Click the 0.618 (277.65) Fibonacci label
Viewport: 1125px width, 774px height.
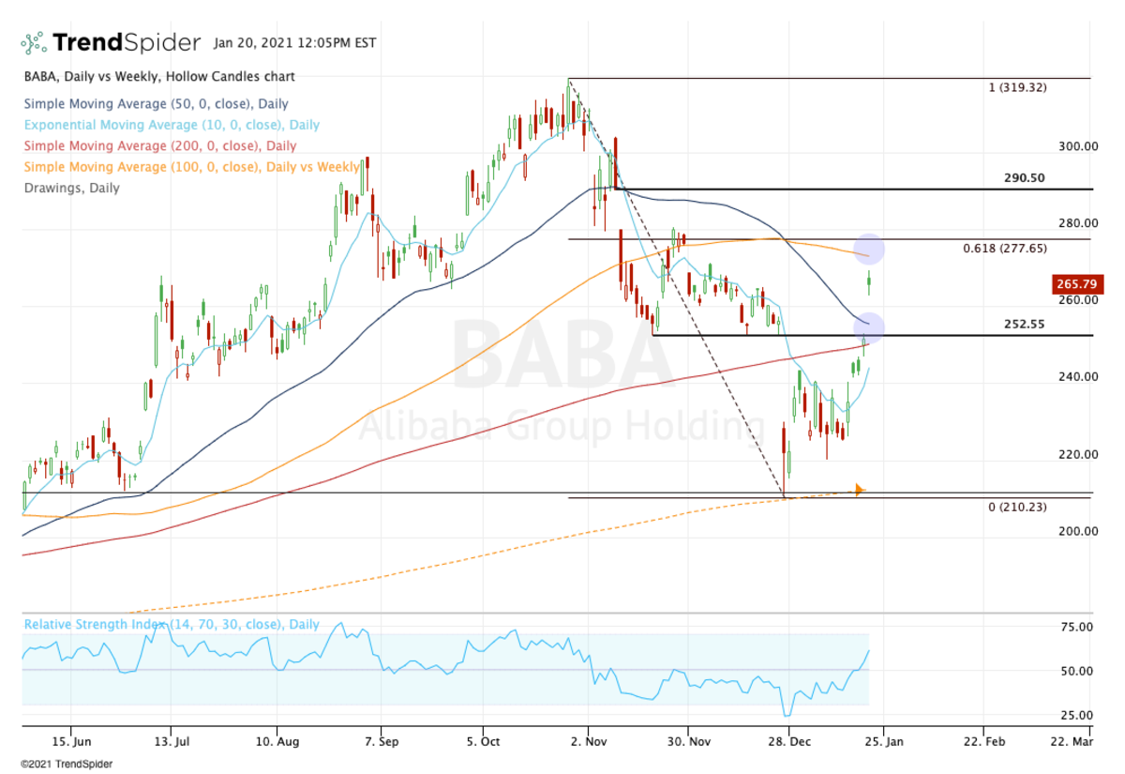1005,248
